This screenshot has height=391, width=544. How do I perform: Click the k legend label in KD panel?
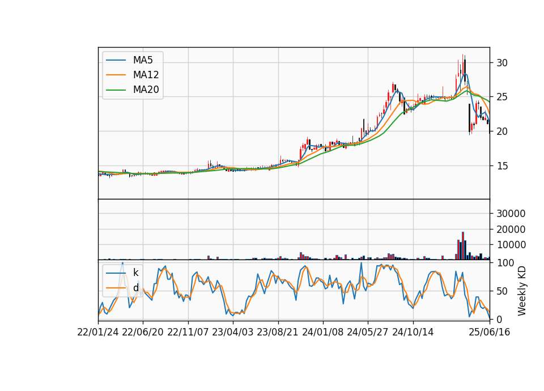pos(135,273)
